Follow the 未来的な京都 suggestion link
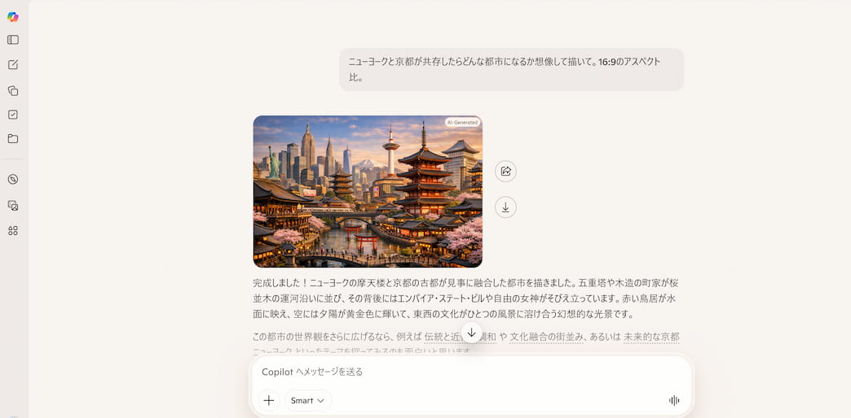This screenshot has width=851, height=418. [x=651, y=337]
